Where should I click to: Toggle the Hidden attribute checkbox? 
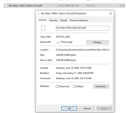click(74, 86)
